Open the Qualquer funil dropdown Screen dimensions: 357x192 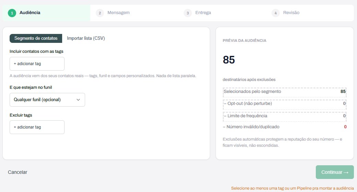(47, 100)
